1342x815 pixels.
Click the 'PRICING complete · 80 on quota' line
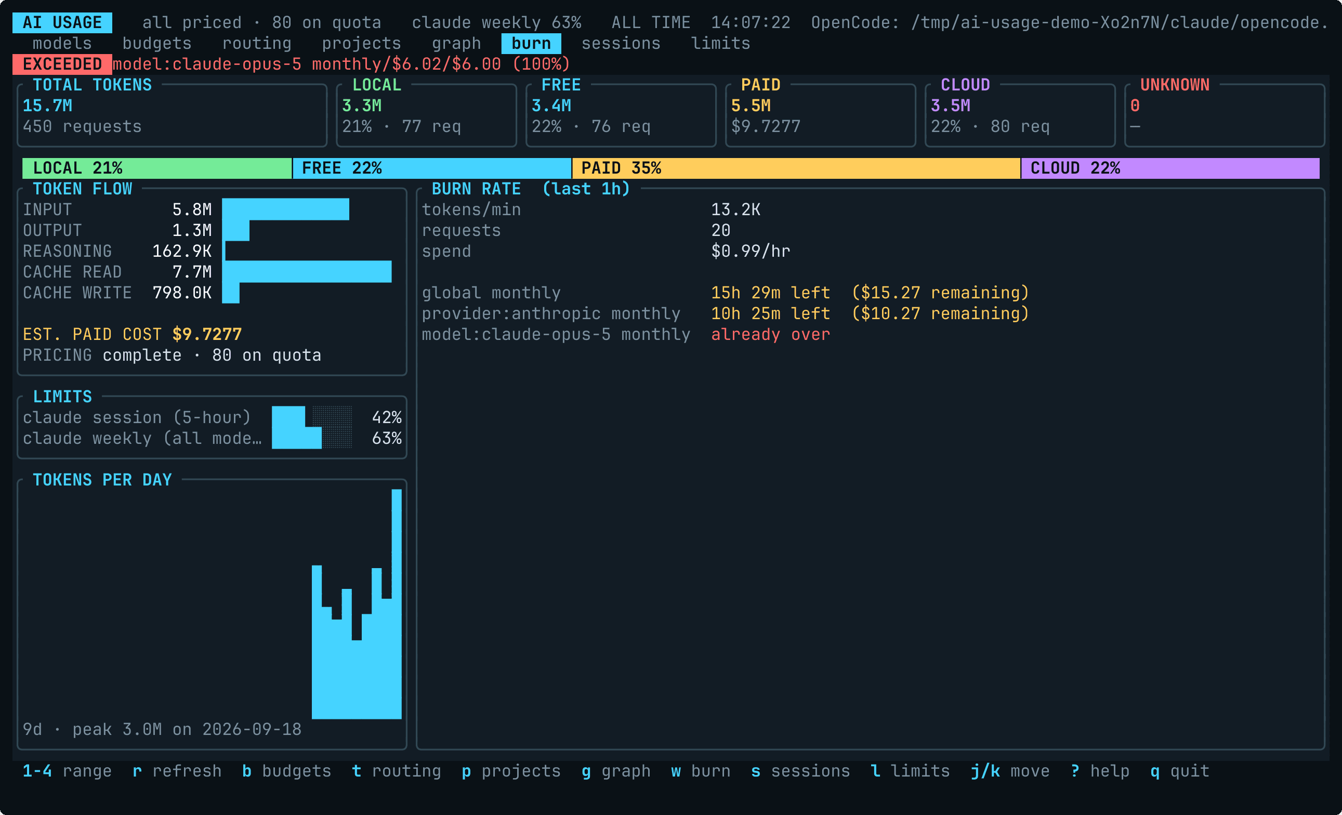coord(172,355)
